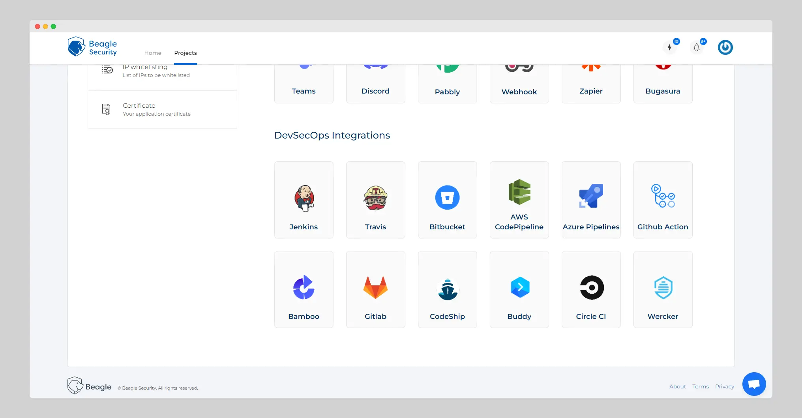Click the Beagle Security copyright text
Screen dimensions: 802x418
pyautogui.click(x=158, y=388)
